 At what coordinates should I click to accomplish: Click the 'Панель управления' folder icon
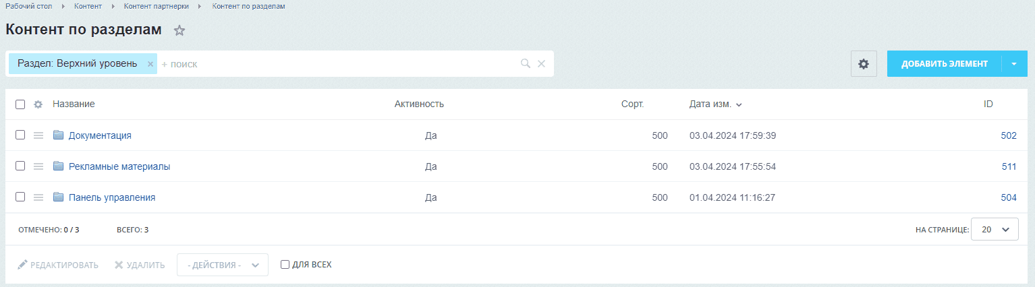(58, 197)
